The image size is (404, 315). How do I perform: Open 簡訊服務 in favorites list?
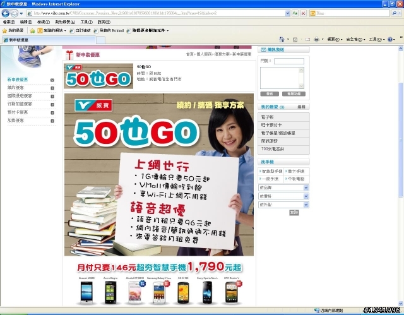point(283,141)
